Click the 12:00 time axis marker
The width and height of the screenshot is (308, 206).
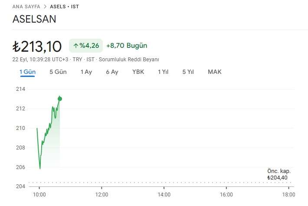click(102, 194)
